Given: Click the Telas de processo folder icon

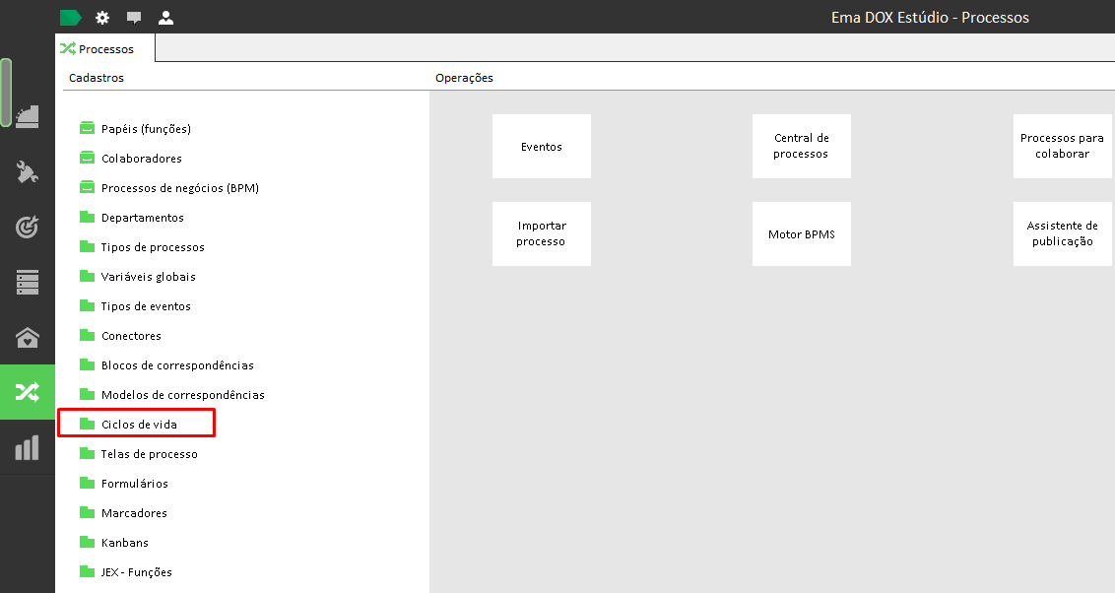Looking at the screenshot, I should click(x=87, y=453).
